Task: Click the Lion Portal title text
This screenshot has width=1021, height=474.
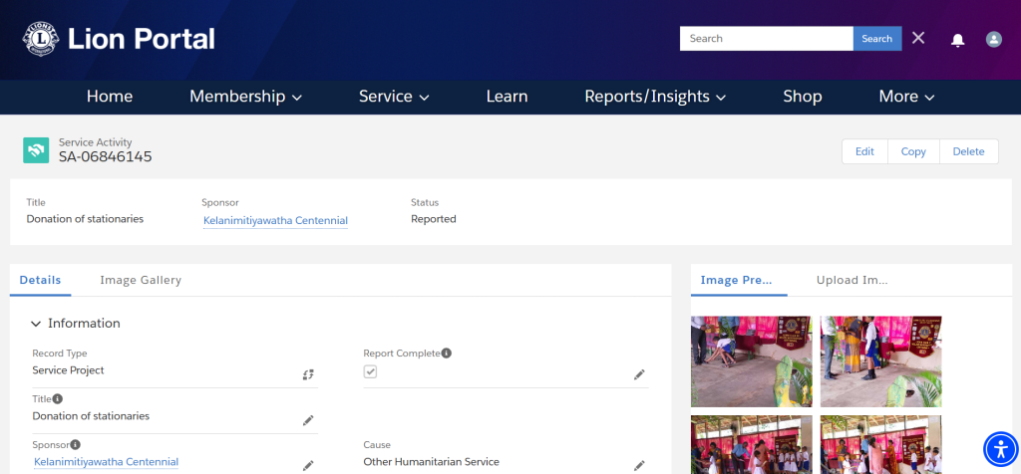Action: [142, 39]
